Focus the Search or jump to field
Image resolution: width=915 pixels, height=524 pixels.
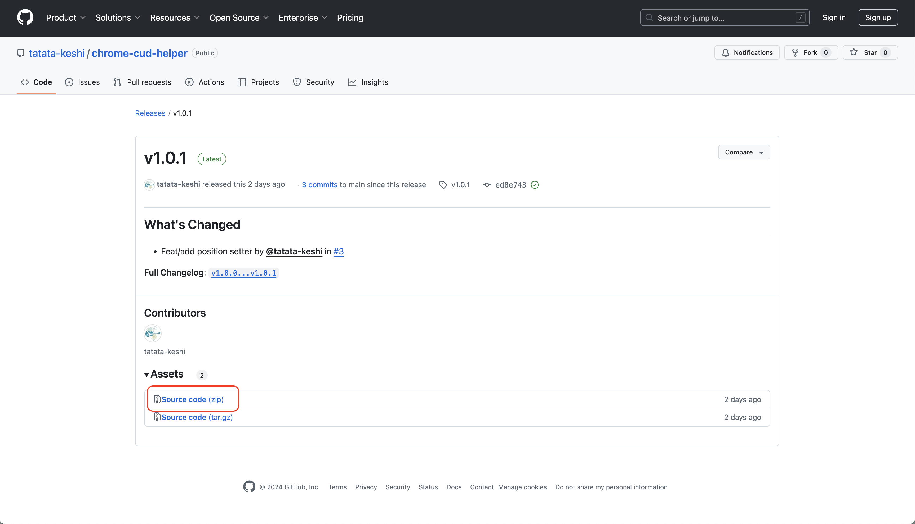coord(725,18)
